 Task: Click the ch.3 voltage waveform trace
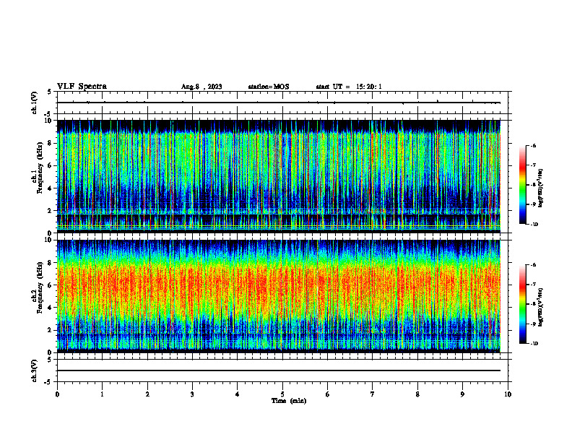(278, 370)
